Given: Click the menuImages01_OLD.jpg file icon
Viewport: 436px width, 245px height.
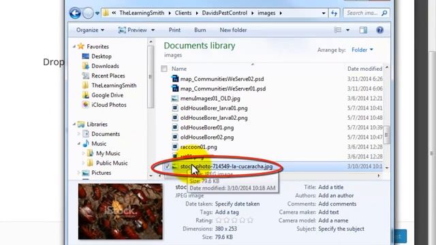Looking at the screenshot, I should [174, 98].
